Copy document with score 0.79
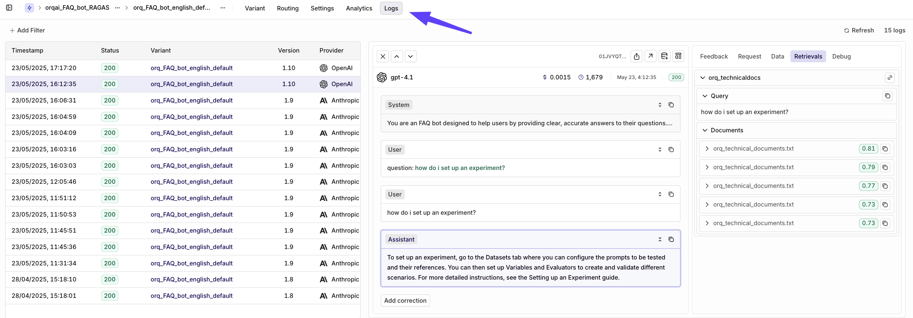Viewport: 913px width, 318px height. click(885, 167)
